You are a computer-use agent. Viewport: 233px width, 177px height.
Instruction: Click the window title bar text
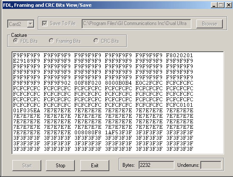pyautogui.click(x=47, y=5)
